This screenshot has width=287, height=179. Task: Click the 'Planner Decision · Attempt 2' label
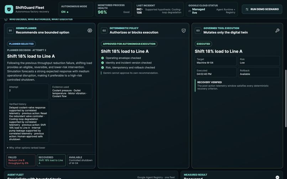click(27, 50)
